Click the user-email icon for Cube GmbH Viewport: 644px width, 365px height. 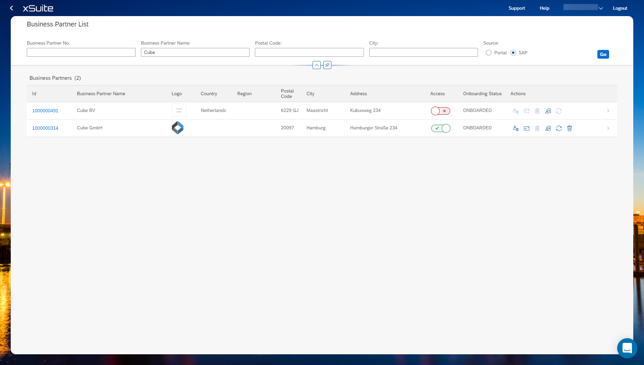516,128
